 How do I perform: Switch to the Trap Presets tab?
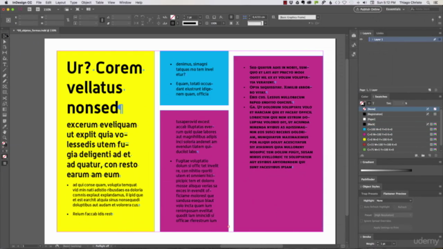pyautogui.click(x=369, y=194)
